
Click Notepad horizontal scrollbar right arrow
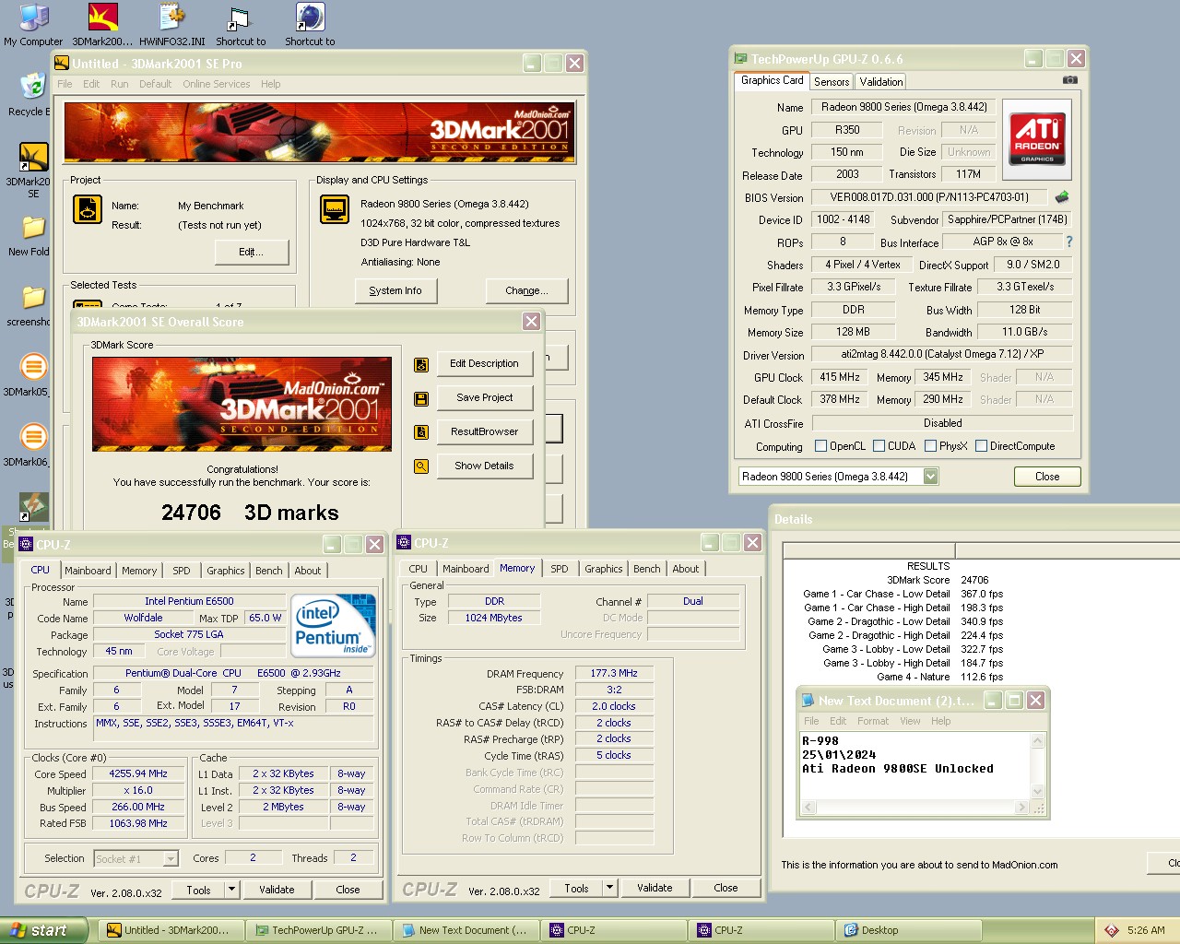coord(1021,808)
